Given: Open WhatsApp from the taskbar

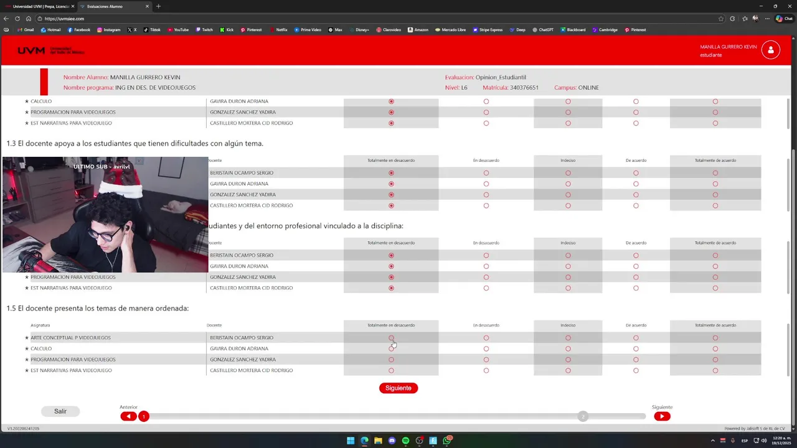Looking at the screenshot, I should (x=446, y=441).
